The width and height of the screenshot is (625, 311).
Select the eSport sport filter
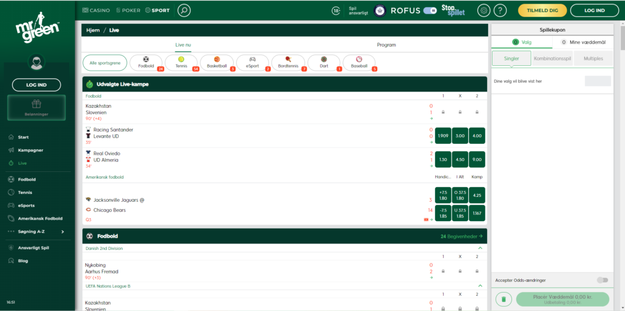pyautogui.click(x=253, y=63)
